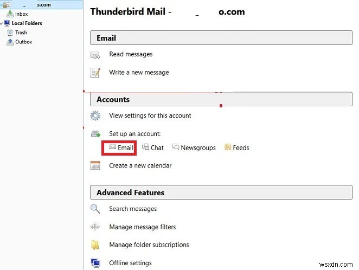Open View settings for this account

(x=150, y=115)
